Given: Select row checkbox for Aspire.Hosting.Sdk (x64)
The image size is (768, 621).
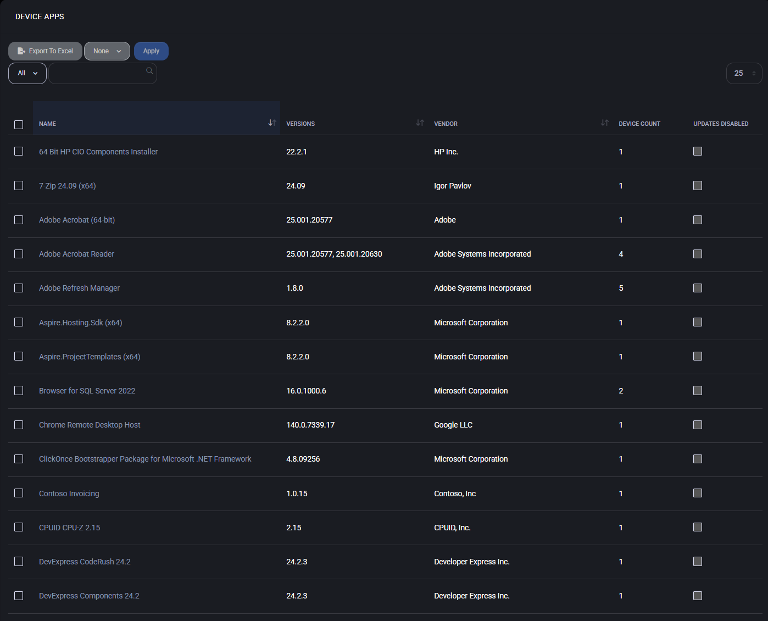Looking at the screenshot, I should point(19,322).
